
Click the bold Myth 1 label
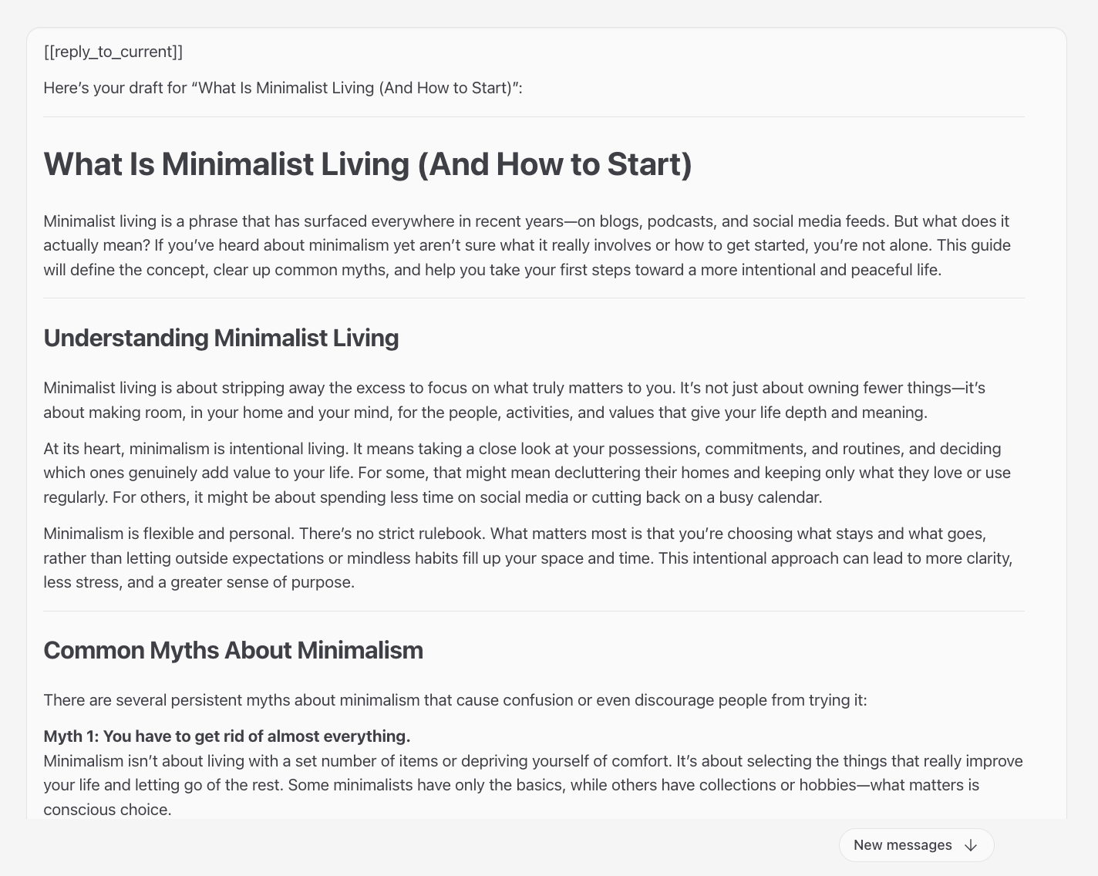(227, 736)
